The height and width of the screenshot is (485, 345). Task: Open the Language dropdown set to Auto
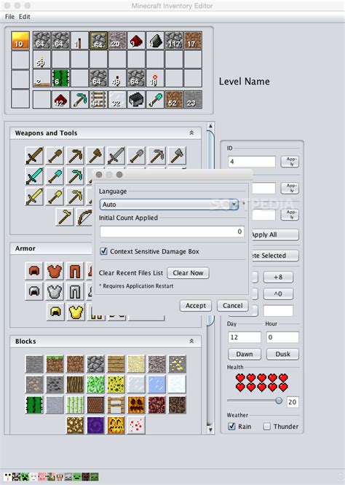[169, 205]
